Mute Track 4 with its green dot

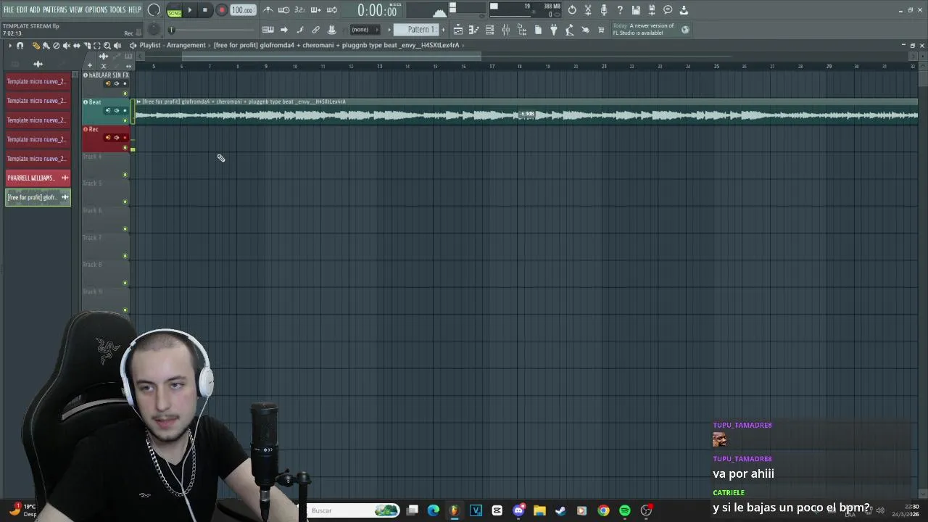[125, 175]
